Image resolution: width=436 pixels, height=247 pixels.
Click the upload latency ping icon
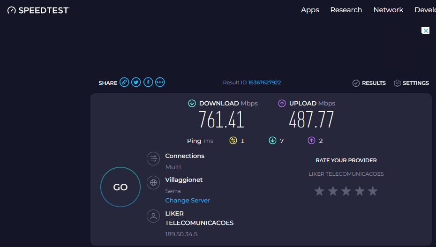311,141
